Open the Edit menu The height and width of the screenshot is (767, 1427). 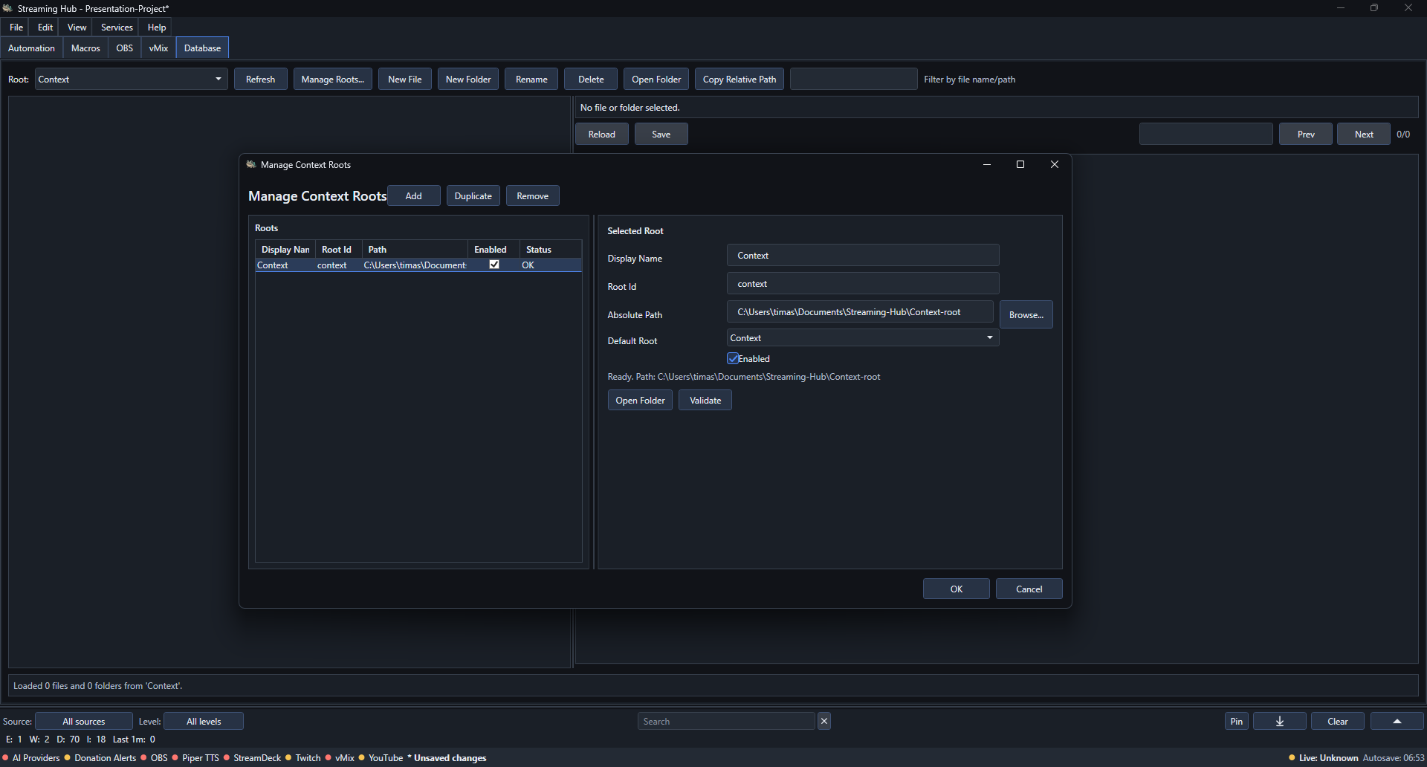click(45, 27)
